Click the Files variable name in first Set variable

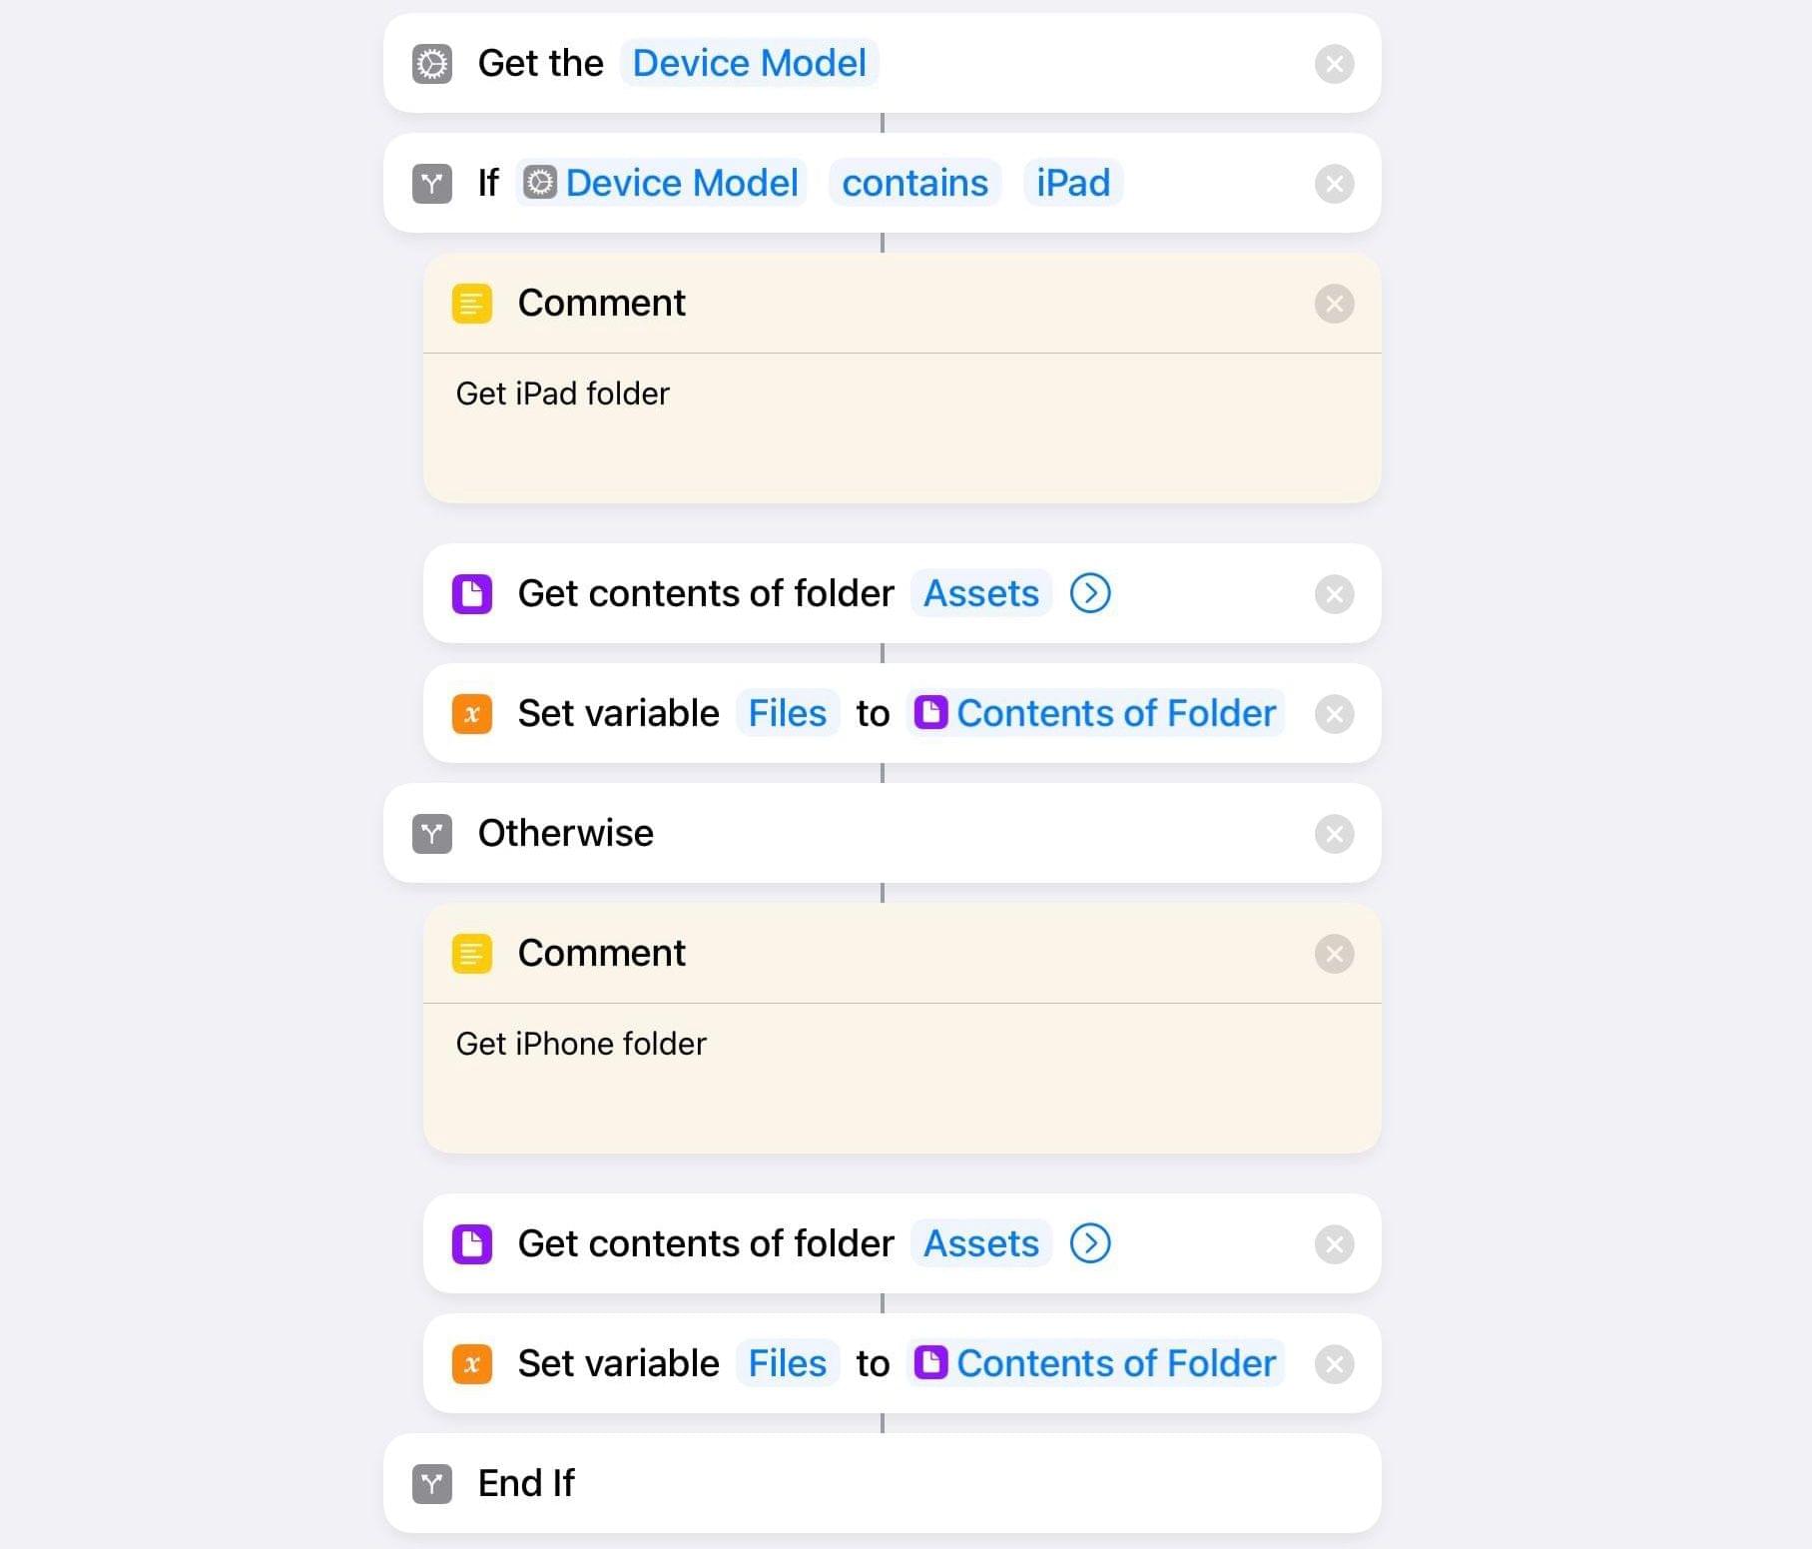(x=788, y=713)
